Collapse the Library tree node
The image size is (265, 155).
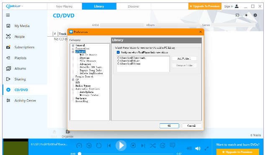(x=73, y=52)
